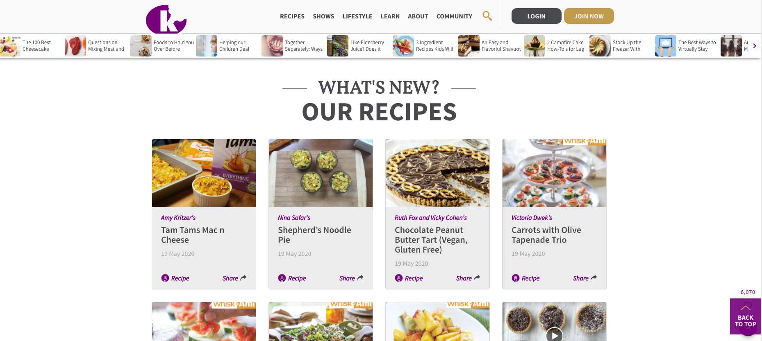Share the Chocolate Peanut Butter Tart recipe

(468, 278)
